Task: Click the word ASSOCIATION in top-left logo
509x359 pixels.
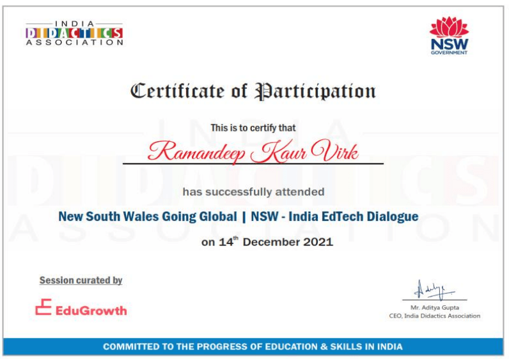Action: tap(74, 43)
